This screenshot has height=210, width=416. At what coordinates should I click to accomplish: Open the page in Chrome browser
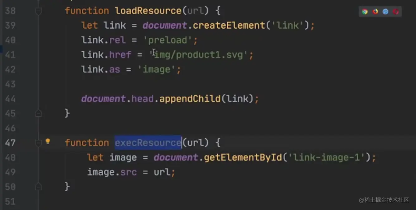[365, 12]
